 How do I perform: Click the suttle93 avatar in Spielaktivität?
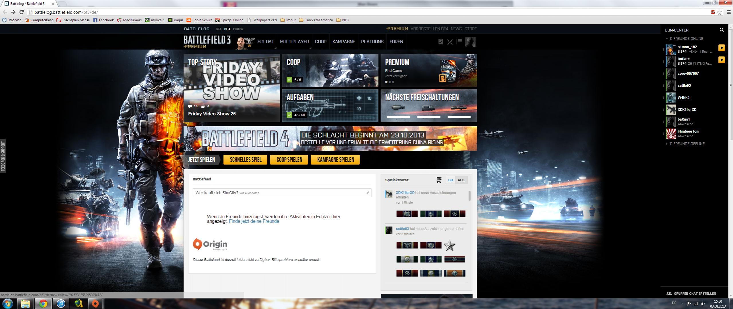point(389,230)
